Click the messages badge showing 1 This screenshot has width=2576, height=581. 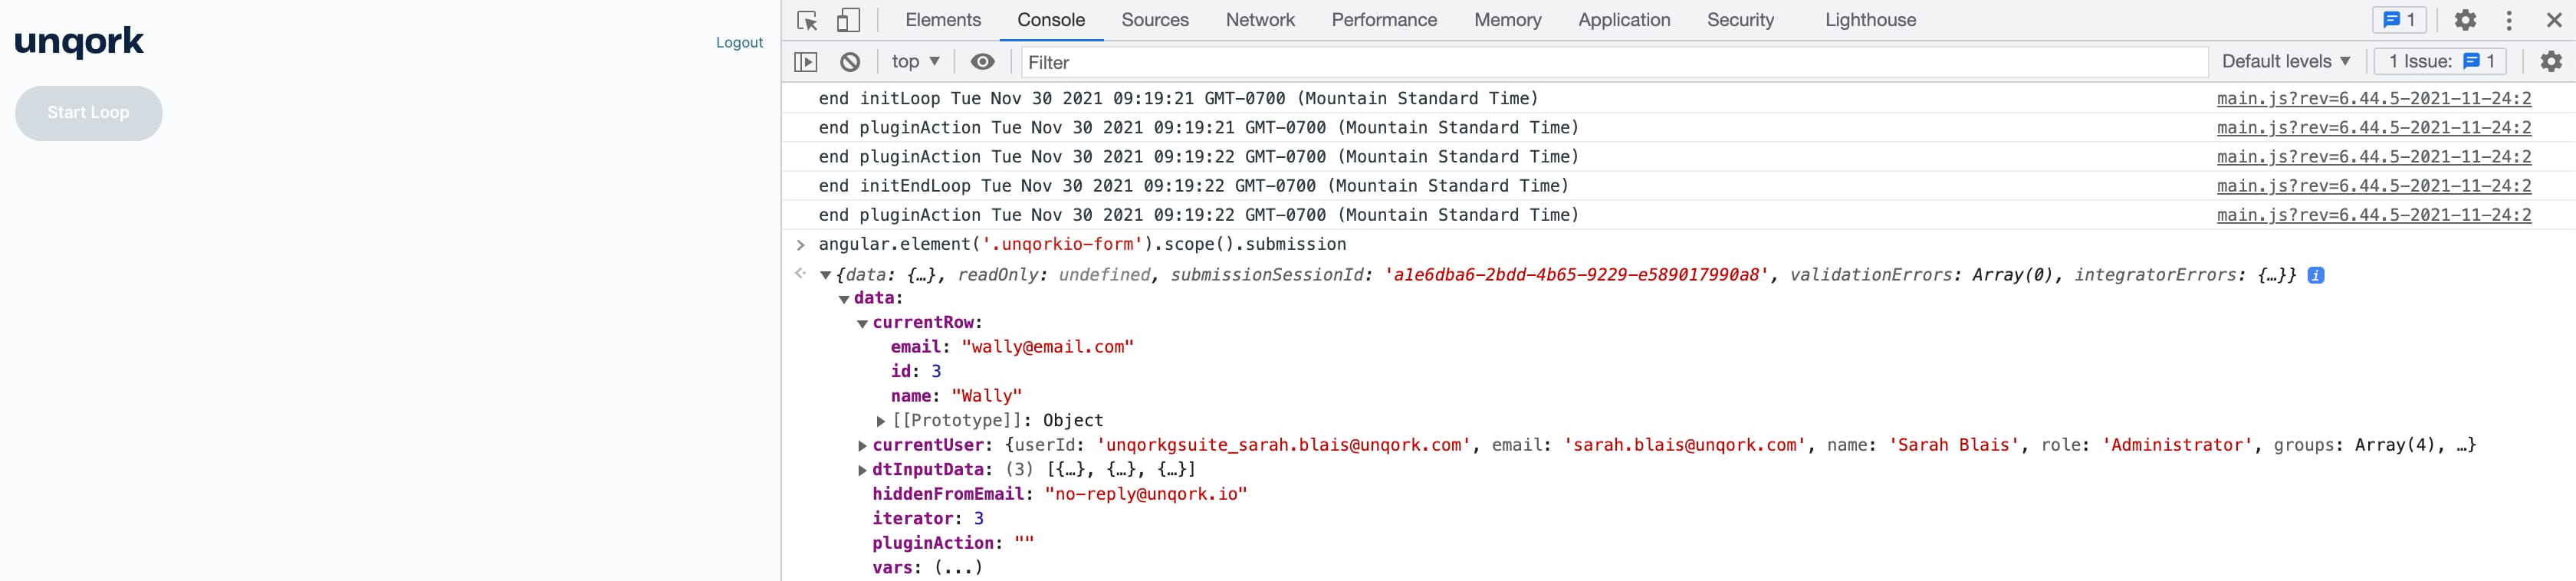click(x=2399, y=20)
